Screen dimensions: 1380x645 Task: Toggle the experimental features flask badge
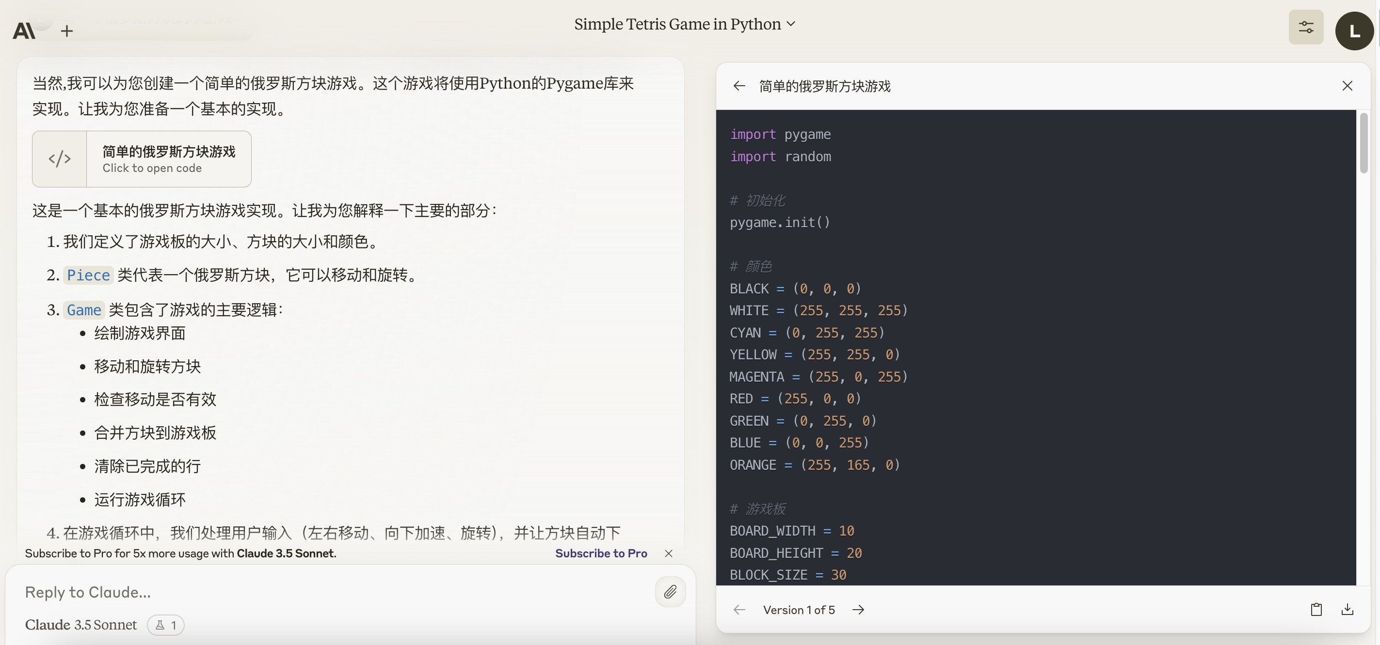(x=165, y=625)
